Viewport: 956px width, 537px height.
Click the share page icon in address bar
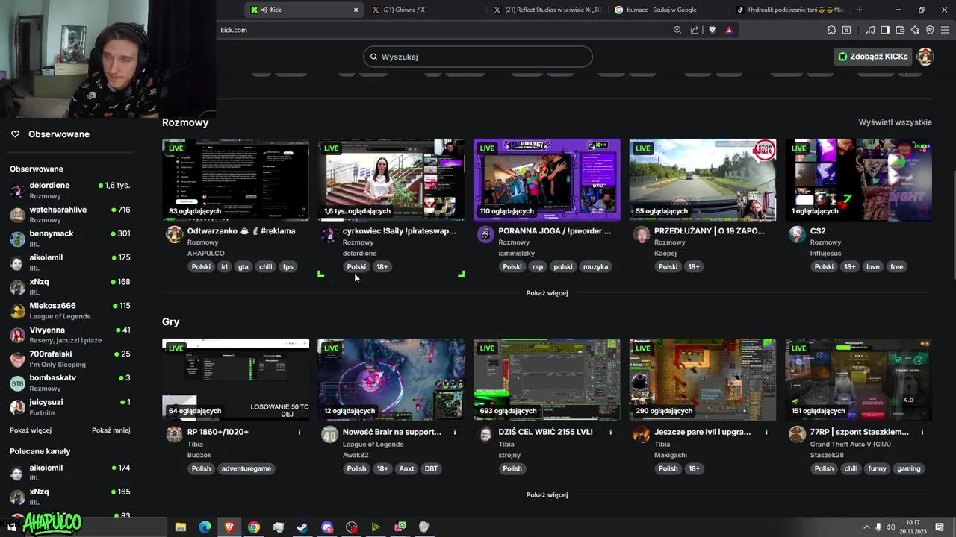pos(695,30)
